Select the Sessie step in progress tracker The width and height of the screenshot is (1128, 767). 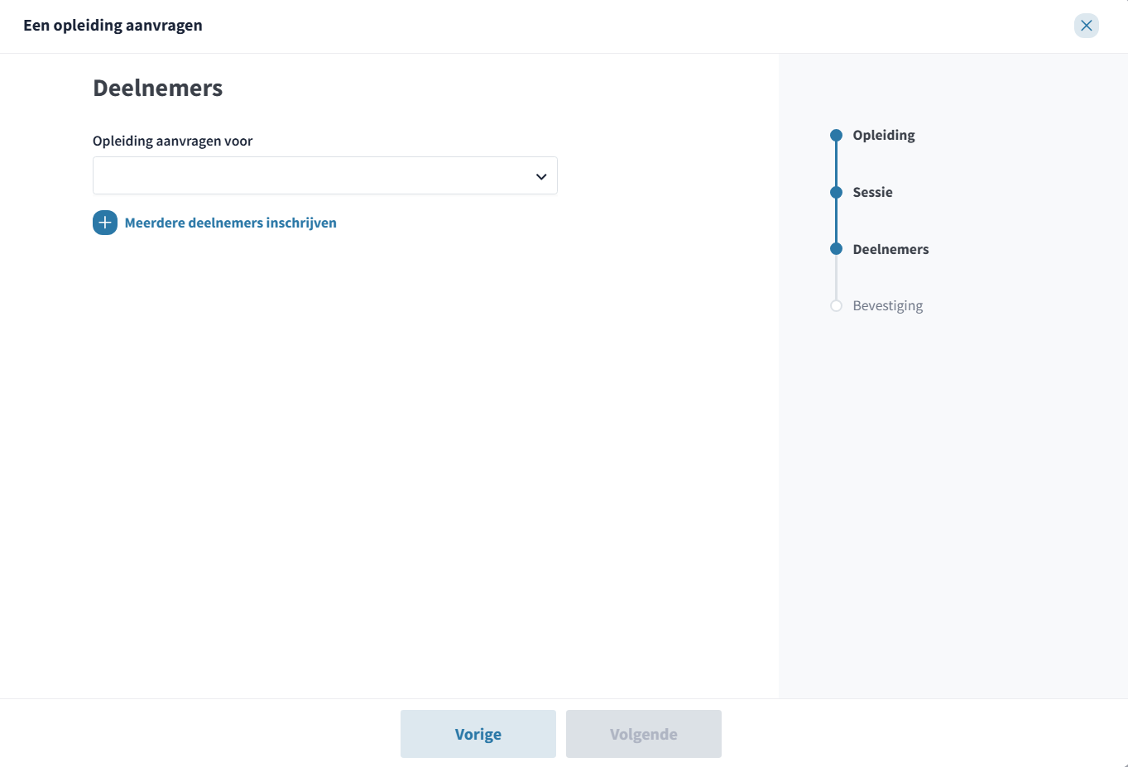pyautogui.click(x=872, y=192)
